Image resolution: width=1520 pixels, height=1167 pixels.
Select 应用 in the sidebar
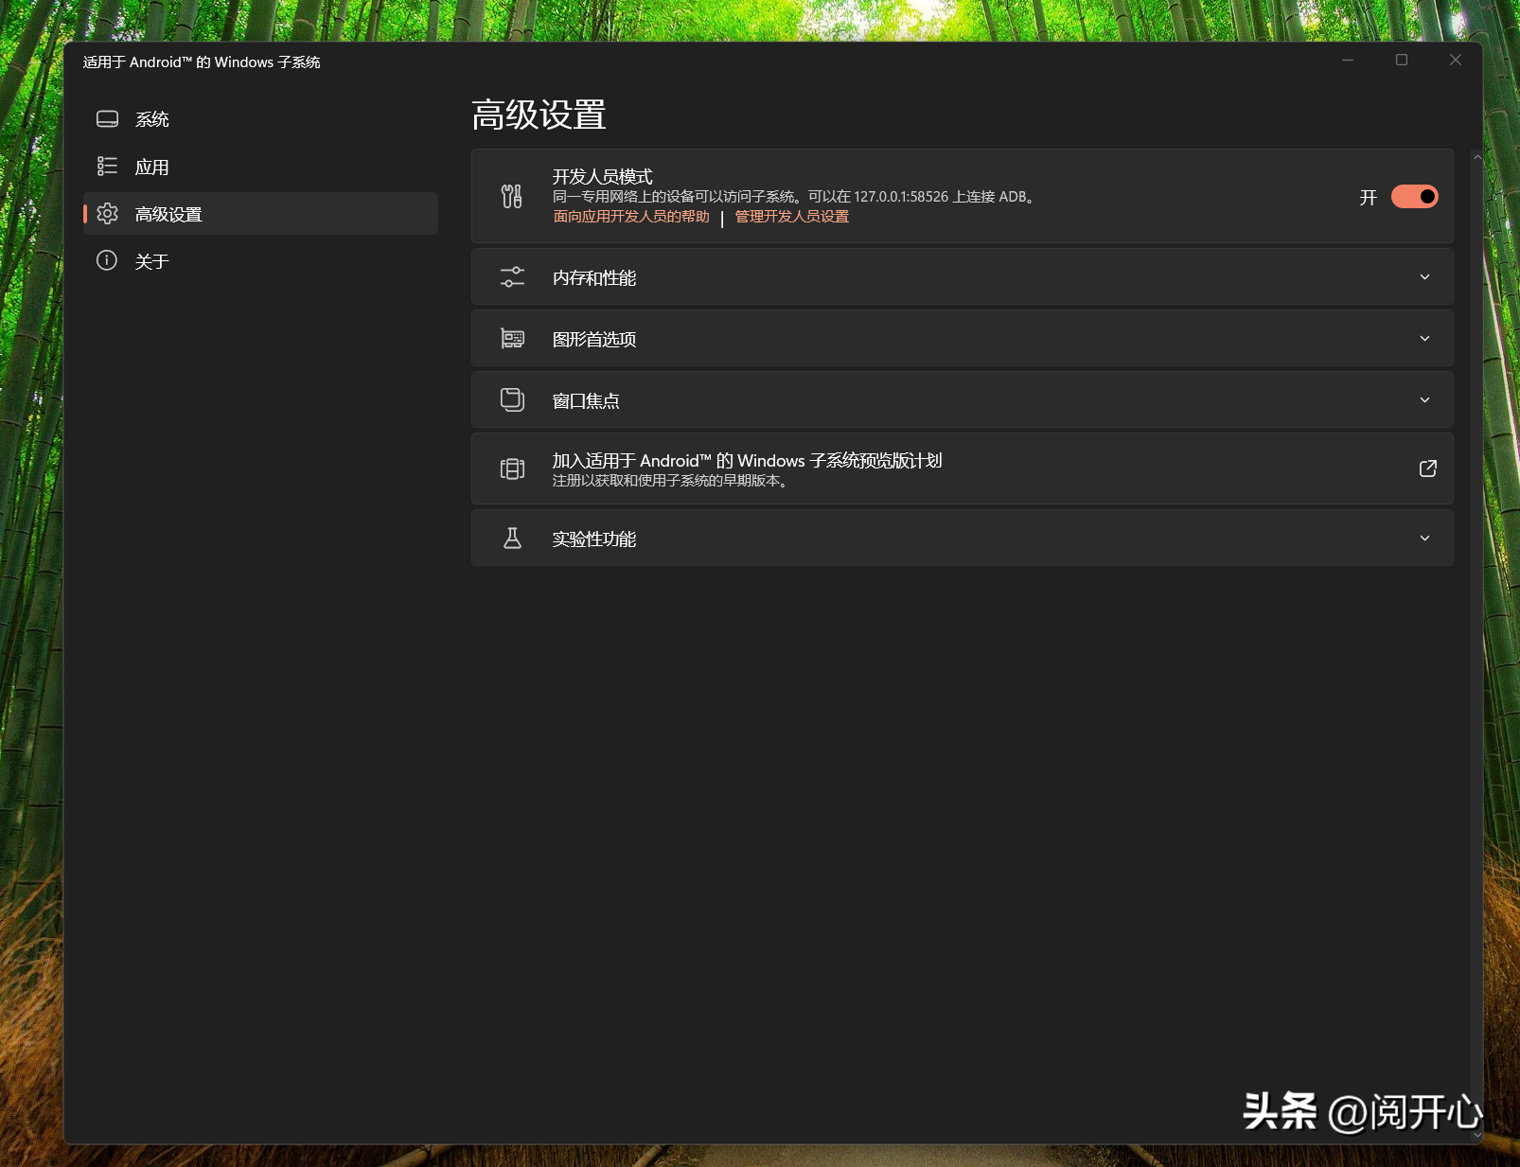pyautogui.click(x=152, y=166)
